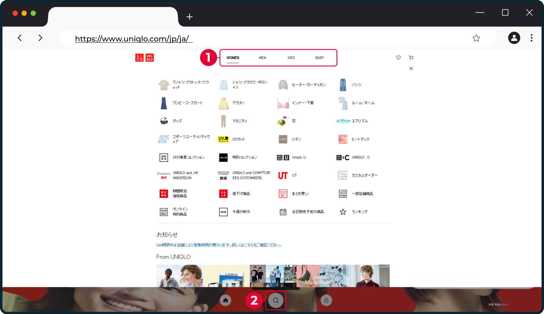
Task: Click the UNIQLO logo
Action: [144, 58]
